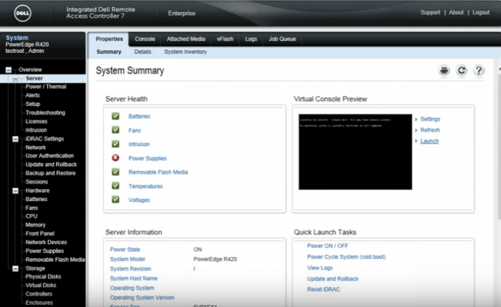Select Controllers under Storage
The height and width of the screenshot is (307, 501).
(39, 294)
